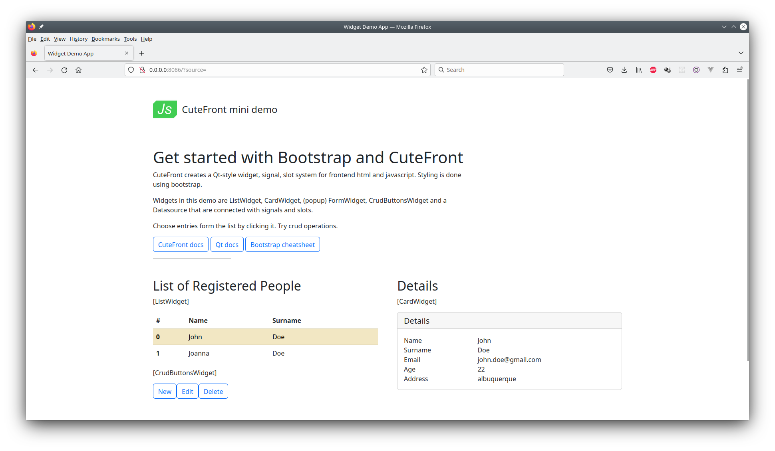The height and width of the screenshot is (451, 775).
Task: Click the browser tab Widget Demo App
Action: (83, 53)
